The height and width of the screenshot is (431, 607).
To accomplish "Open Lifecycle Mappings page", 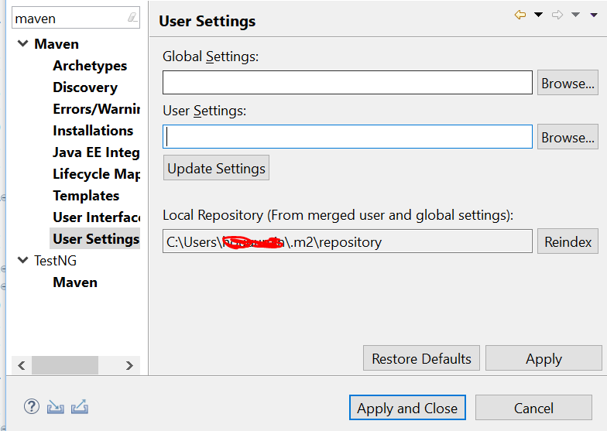I will (x=96, y=174).
